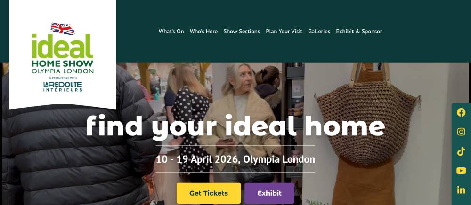Expand the Plan Your Visit menu
The image size is (471, 205).
point(284,31)
